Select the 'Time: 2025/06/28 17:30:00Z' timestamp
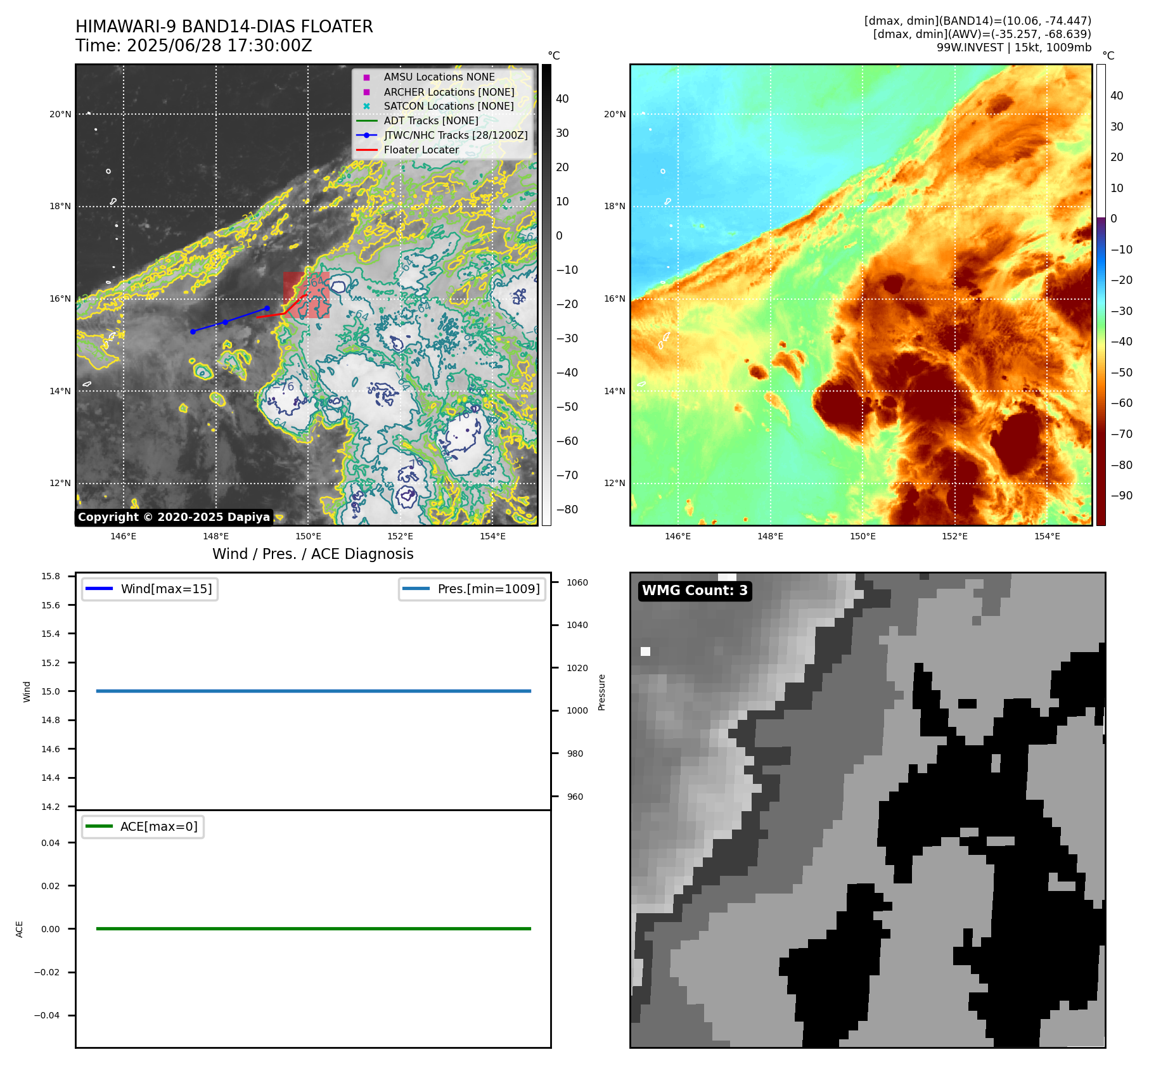Image resolution: width=1149 pixels, height=1071 pixels. click(x=194, y=46)
